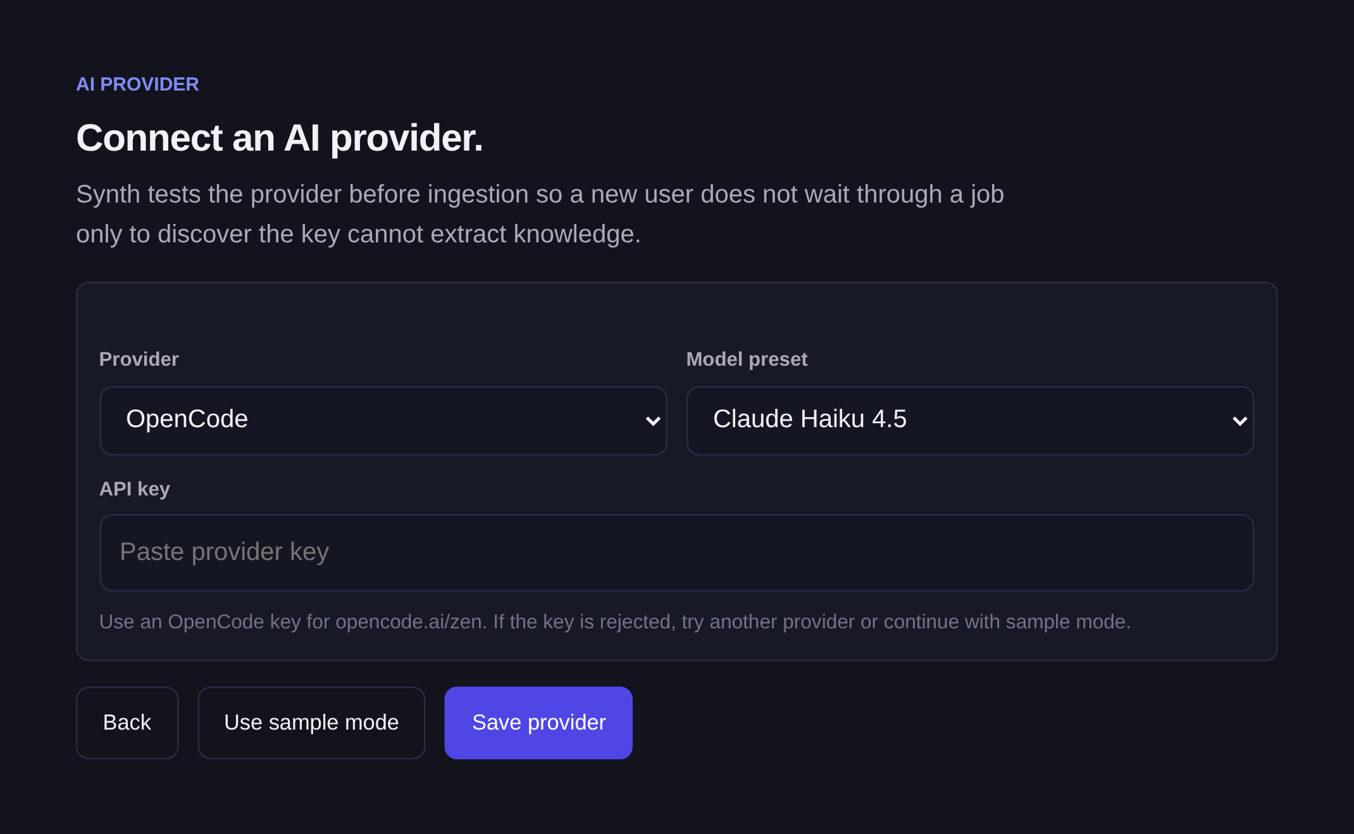Click the Synth tests the provider description

tap(540, 214)
